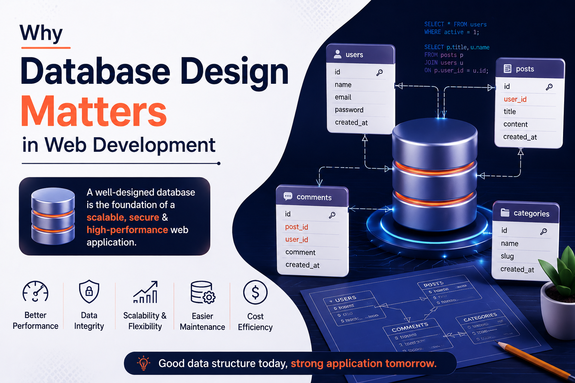Click the small database icon in the dark card
Viewport: 575px width, 383px height.
(x=53, y=216)
